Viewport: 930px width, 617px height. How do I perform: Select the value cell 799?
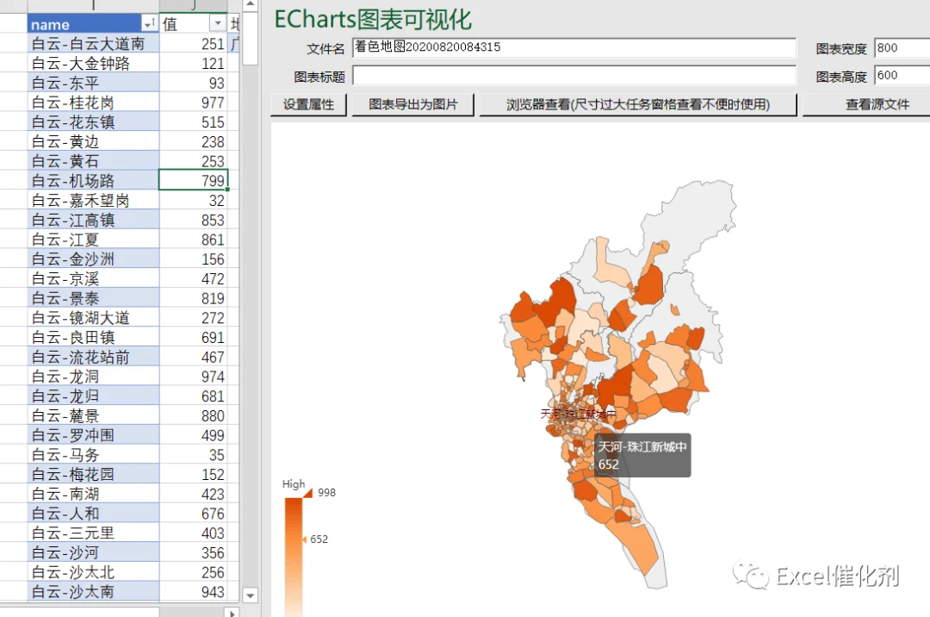(x=194, y=180)
